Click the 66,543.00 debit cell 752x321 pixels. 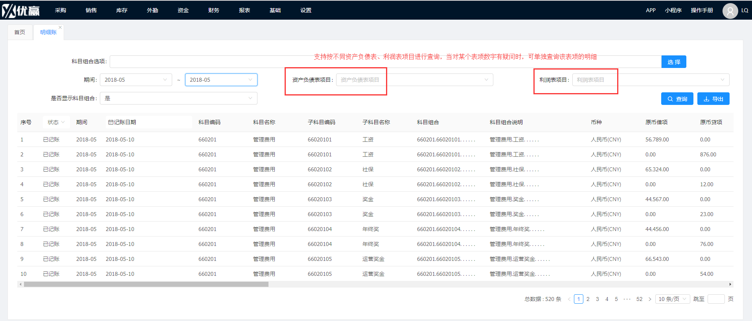coord(657,259)
